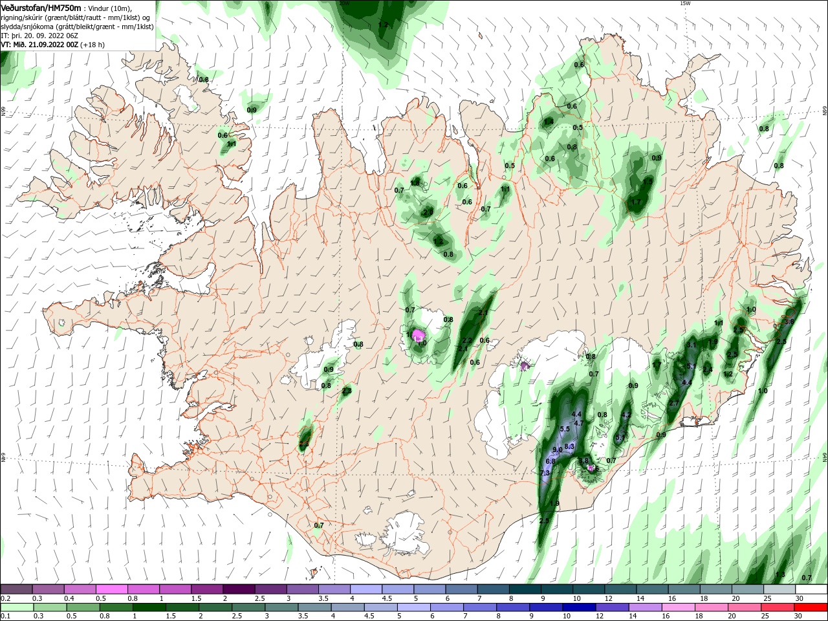Screen dimensions: 828x621
Task: Click the 9.0 precipitation value on the map
Action: (x=558, y=450)
